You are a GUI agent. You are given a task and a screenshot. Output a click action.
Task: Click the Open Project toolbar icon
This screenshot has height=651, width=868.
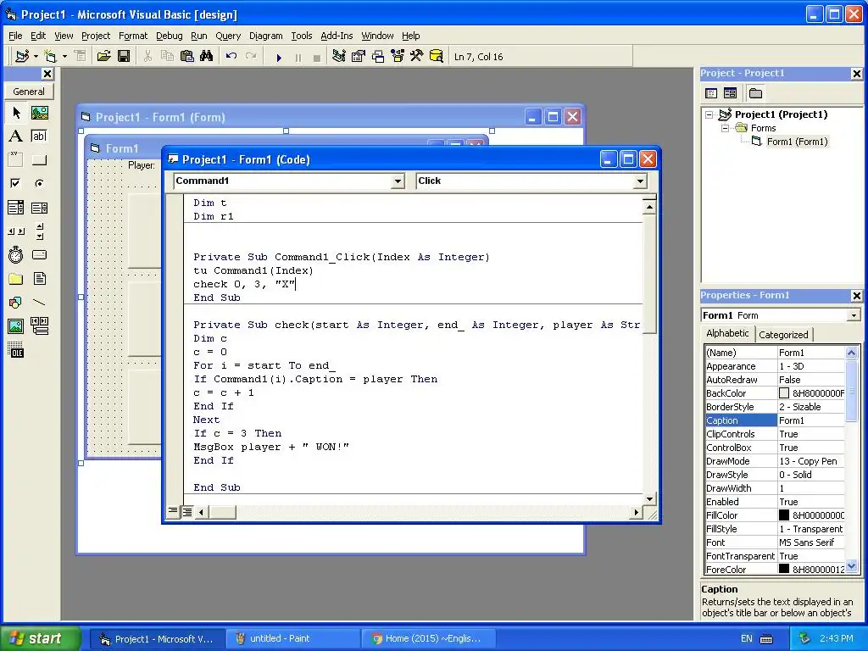pos(103,57)
